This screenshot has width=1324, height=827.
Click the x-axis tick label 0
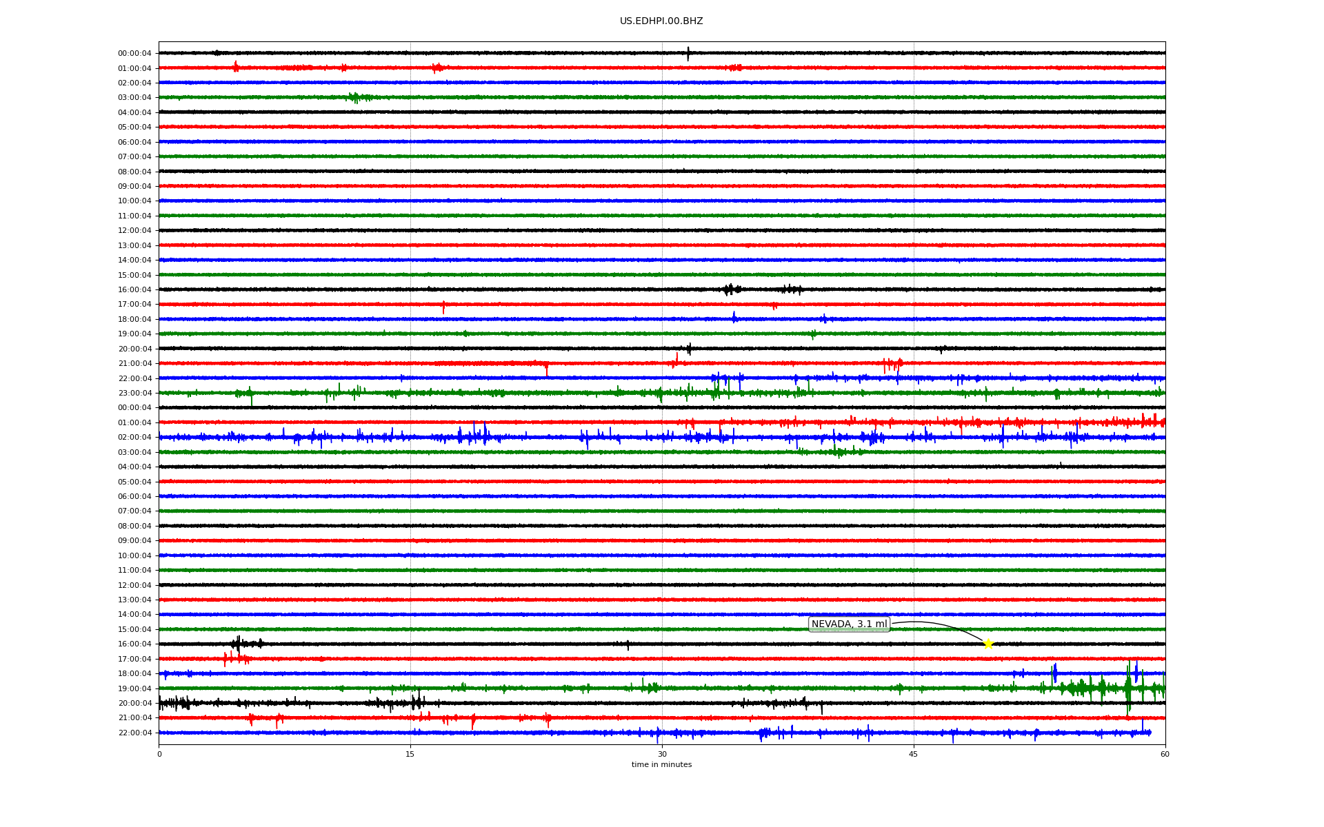click(159, 754)
